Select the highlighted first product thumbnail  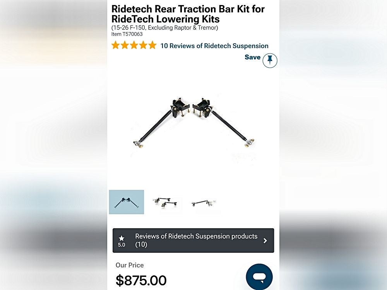(127, 202)
